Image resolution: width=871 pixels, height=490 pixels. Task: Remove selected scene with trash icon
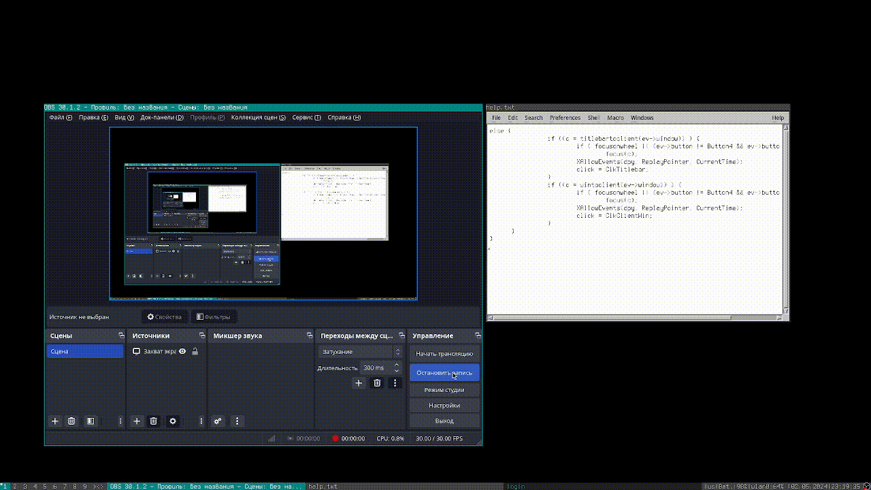[71, 421]
